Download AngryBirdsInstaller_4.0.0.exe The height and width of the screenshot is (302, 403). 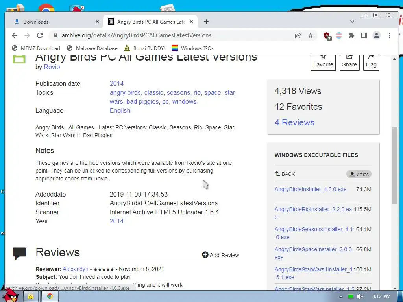(x=310, y=189)
